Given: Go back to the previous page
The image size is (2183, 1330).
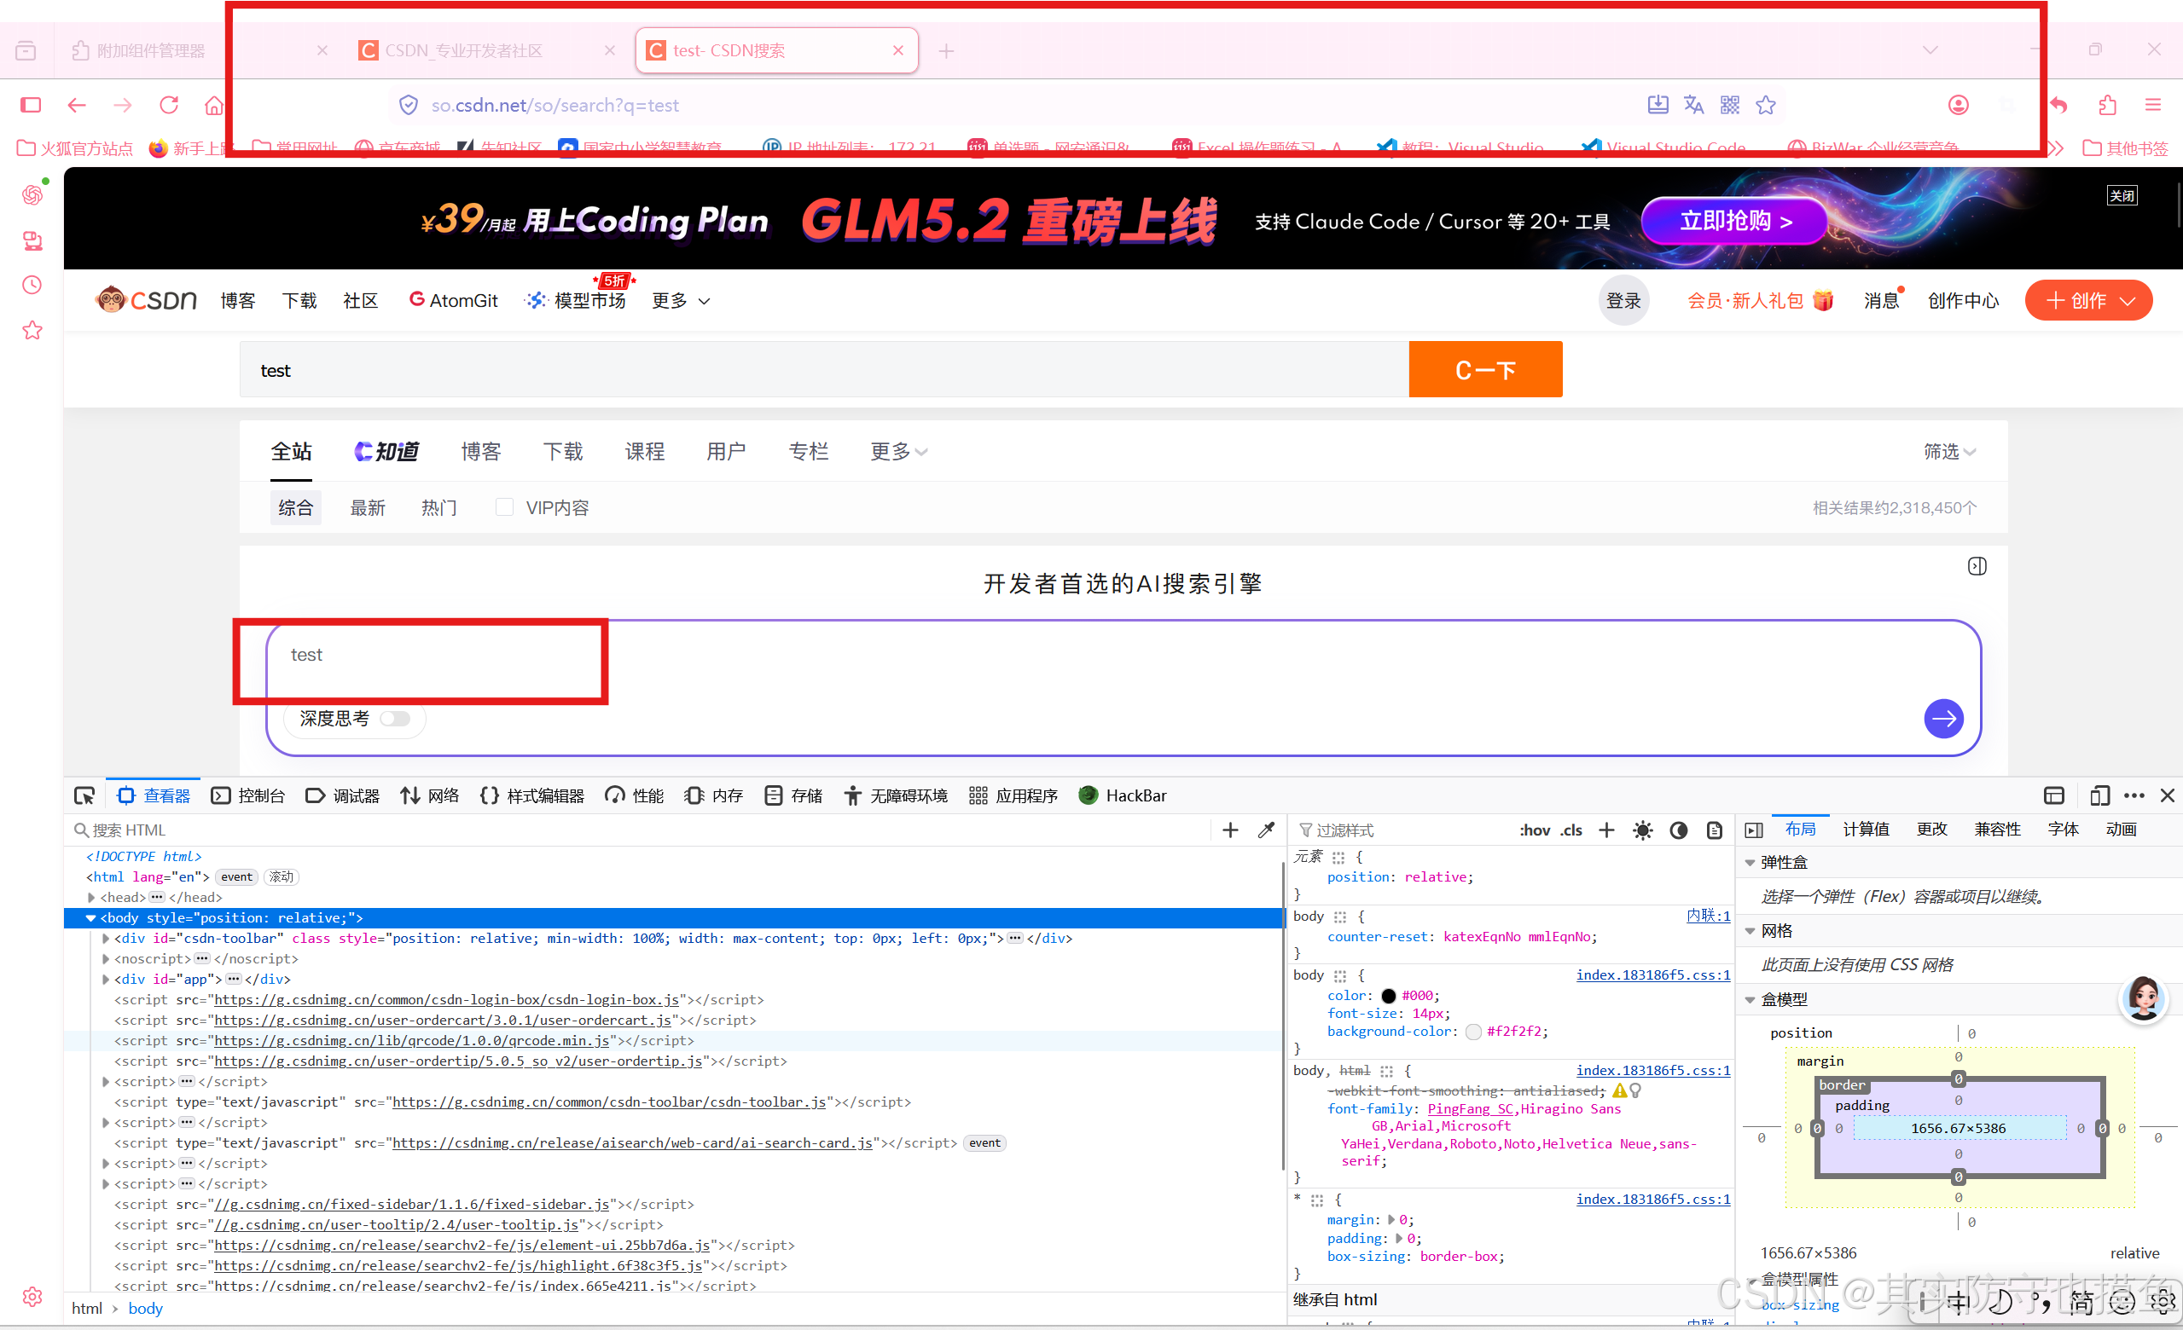Looking at the screenshot, I should [x=77, y=106].
